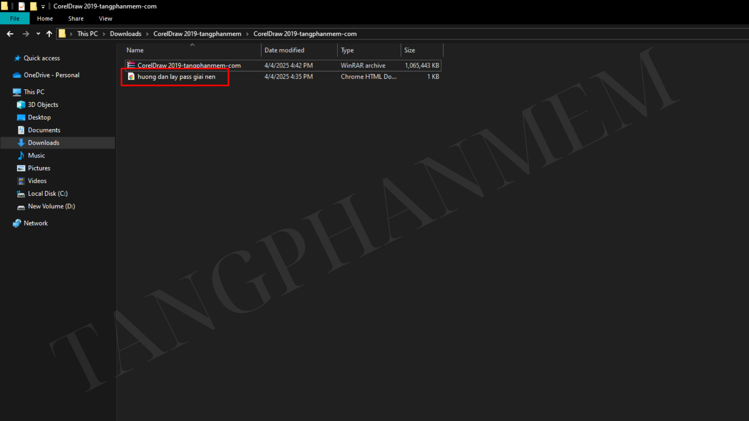749x421 pixels.
Task: Sort by Size column header
Action: click(409, 50)
